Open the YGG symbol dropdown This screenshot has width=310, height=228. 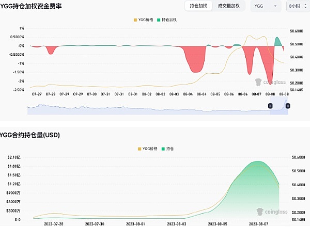[x=266, y=6]
